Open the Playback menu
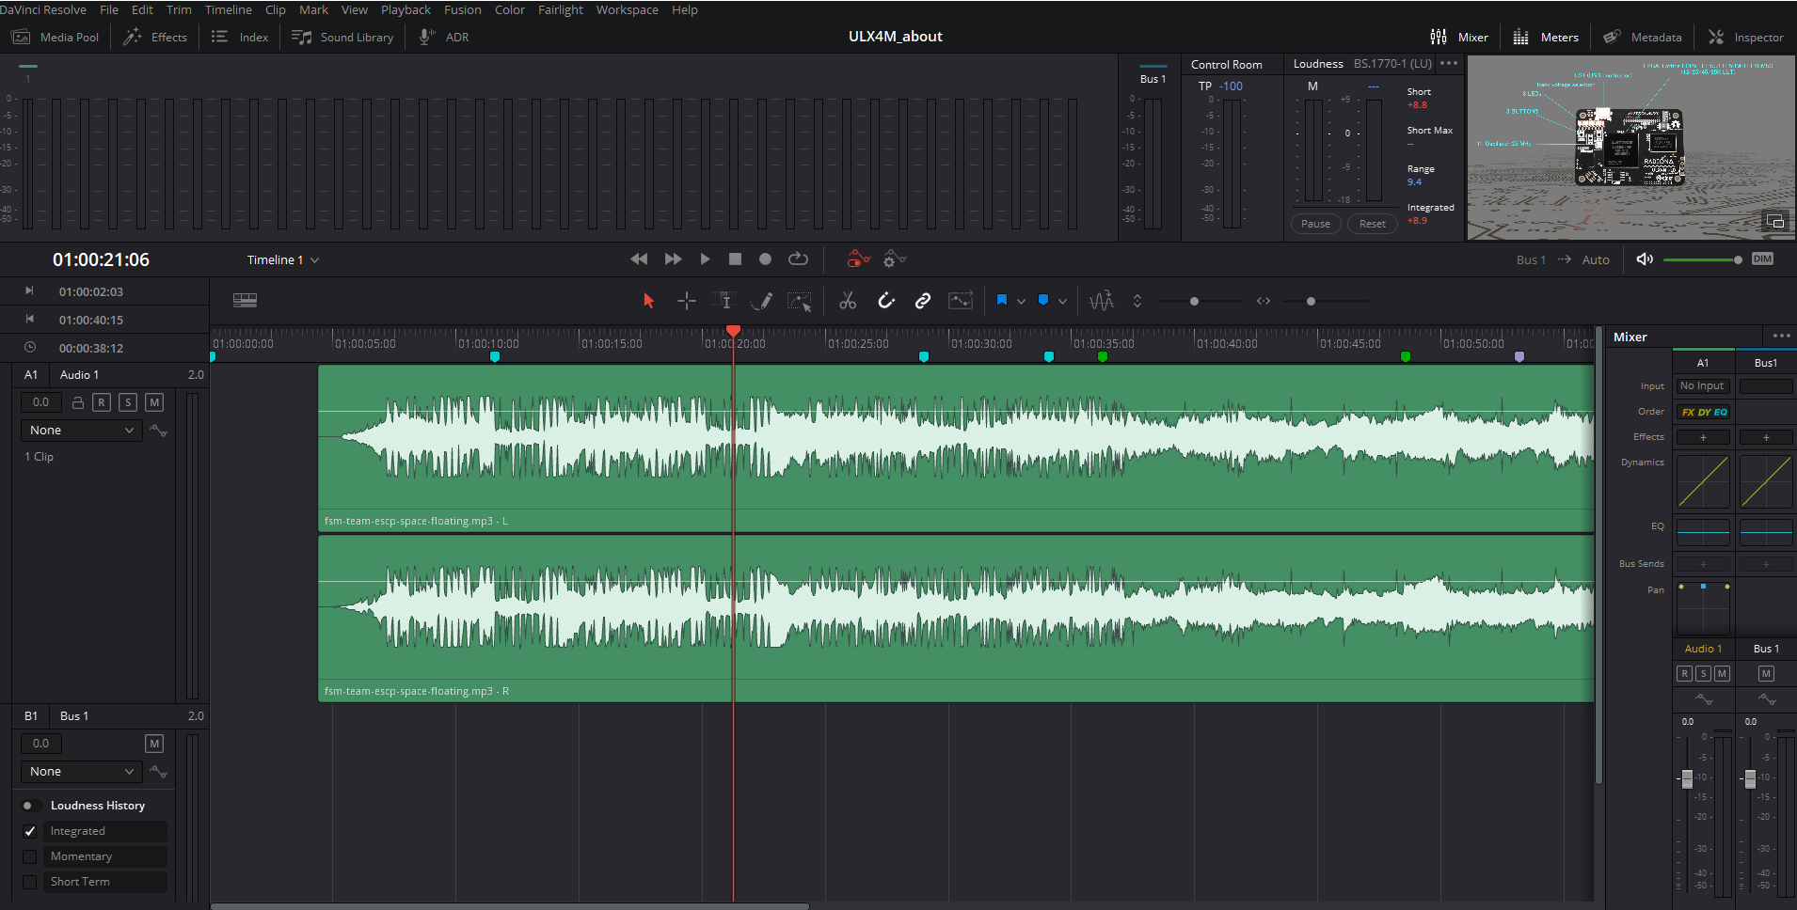This screenshot has width=1797, height=910. 406,10
